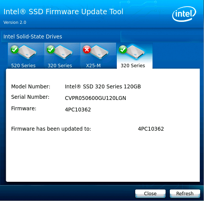
Task: Select the unselected 320 Series tab label
Action: point(60,65)
